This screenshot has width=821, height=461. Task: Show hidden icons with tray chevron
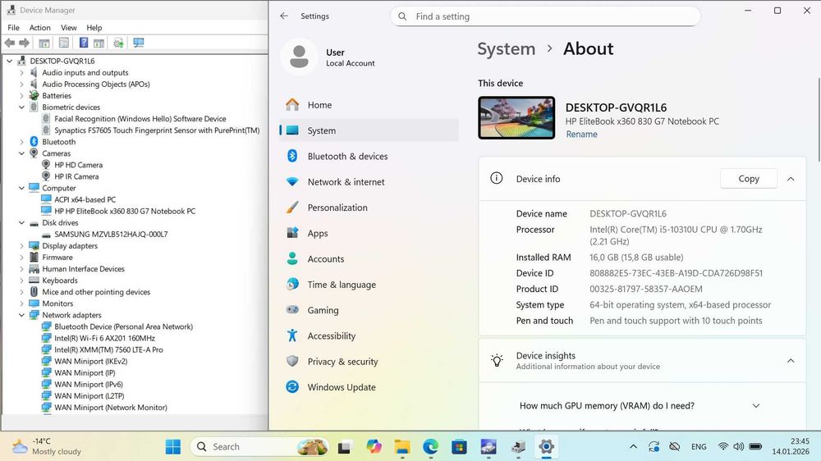click(633, 446)
